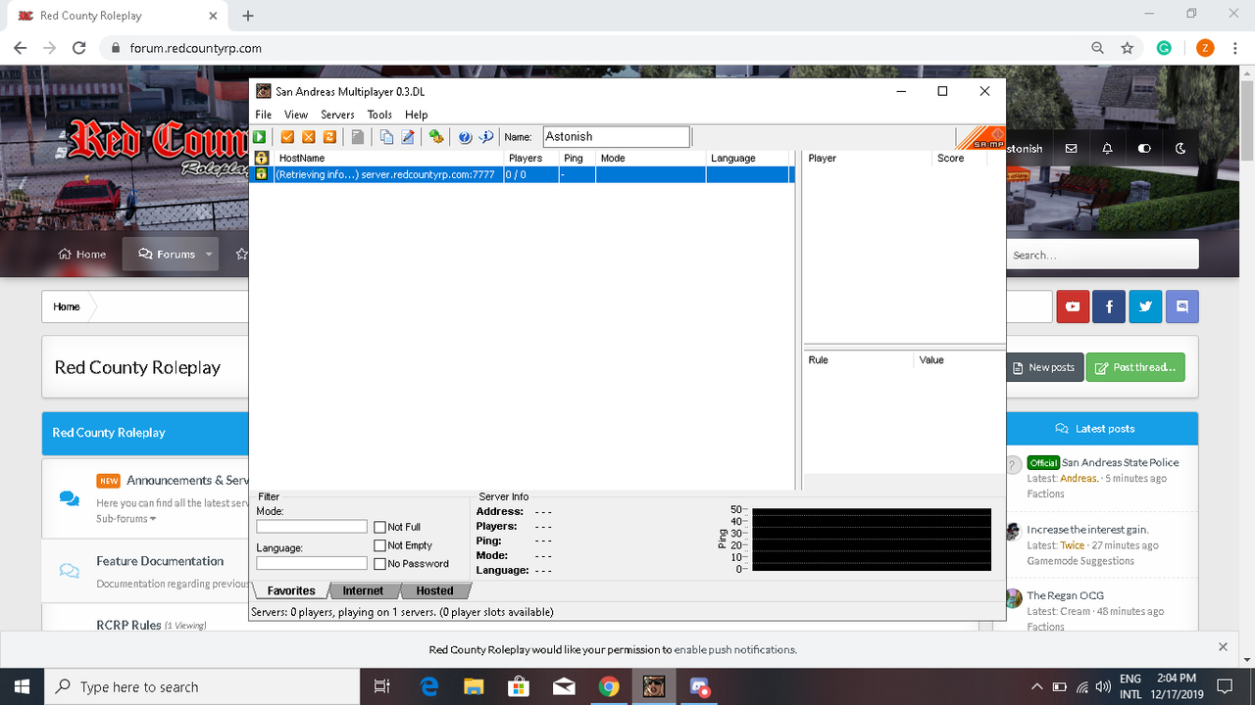Open the View menu

click(296, 115)
